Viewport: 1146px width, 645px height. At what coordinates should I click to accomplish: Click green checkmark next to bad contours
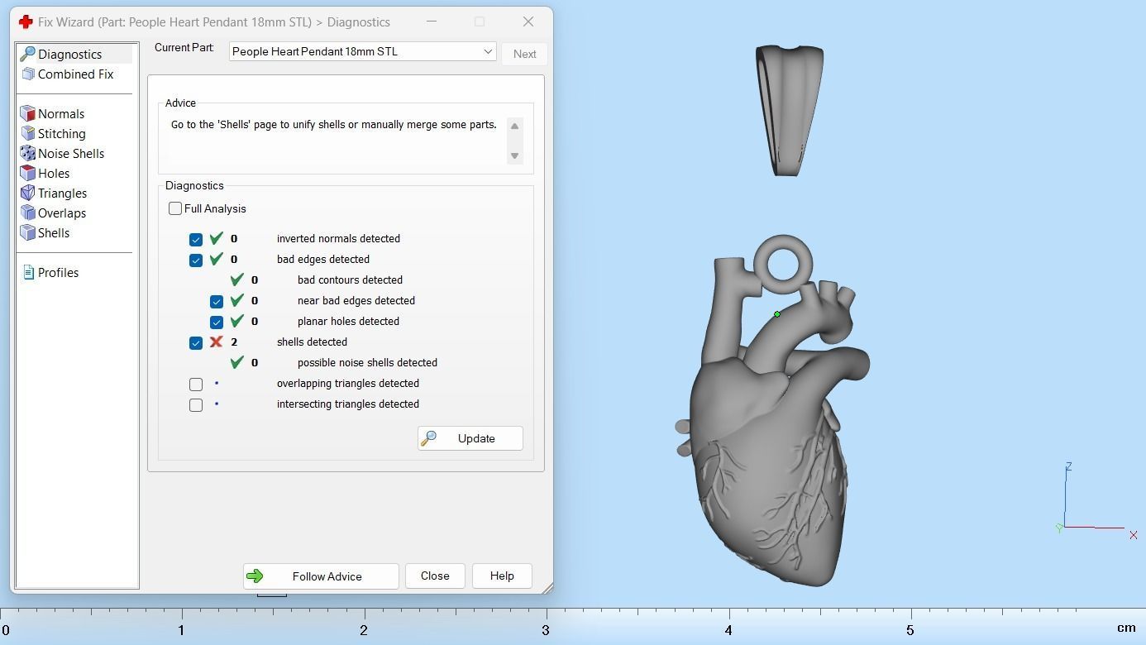point(237,279)
